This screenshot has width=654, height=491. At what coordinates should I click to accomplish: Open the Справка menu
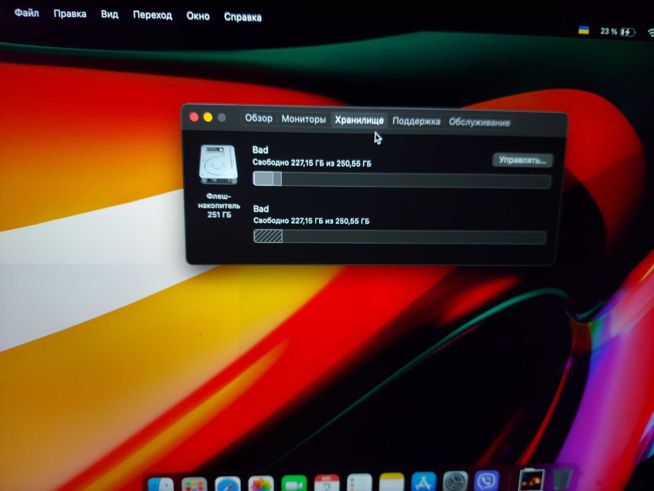(x=243, y=17)
